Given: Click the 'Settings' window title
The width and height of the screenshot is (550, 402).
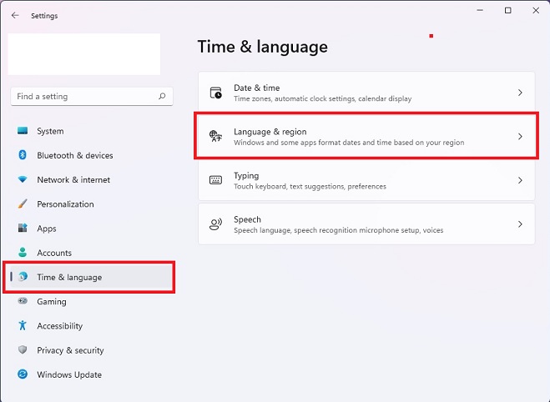Looking at the screenshot, I should click(x=44, y=16).
